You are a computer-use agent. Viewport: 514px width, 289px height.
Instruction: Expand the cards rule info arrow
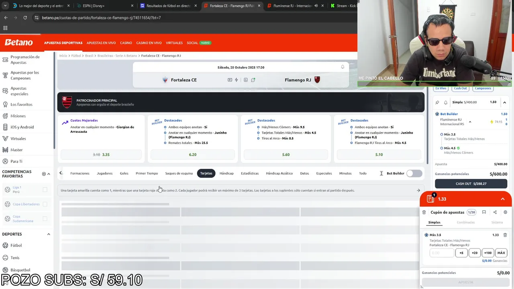[x=418, y=190]
